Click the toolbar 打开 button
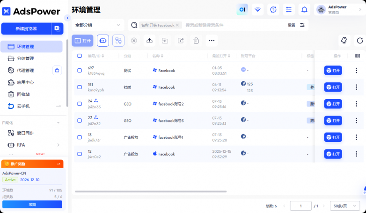Screen dimensions: 366x213 pos(83,41)
